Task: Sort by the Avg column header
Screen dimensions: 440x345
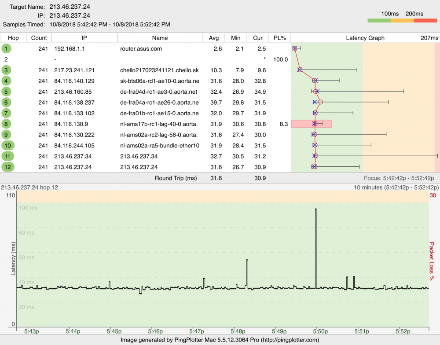Action: point(214,38)
